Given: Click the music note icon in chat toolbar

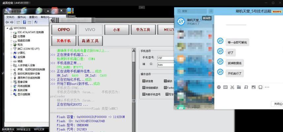Looking at the screenshot, I should coord(246,87).
